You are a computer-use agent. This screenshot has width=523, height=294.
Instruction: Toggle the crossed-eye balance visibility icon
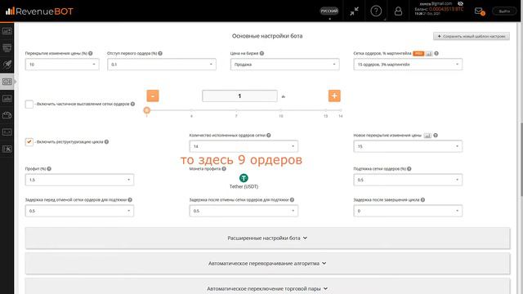460,3
